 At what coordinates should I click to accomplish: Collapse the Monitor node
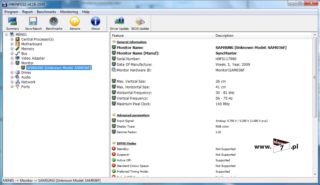12,63
